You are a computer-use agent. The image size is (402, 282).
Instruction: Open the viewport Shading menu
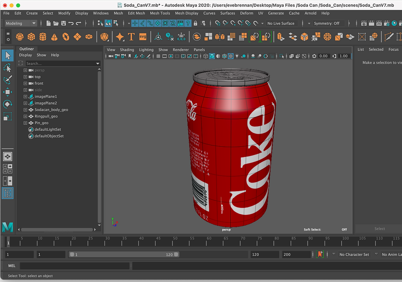127,50
